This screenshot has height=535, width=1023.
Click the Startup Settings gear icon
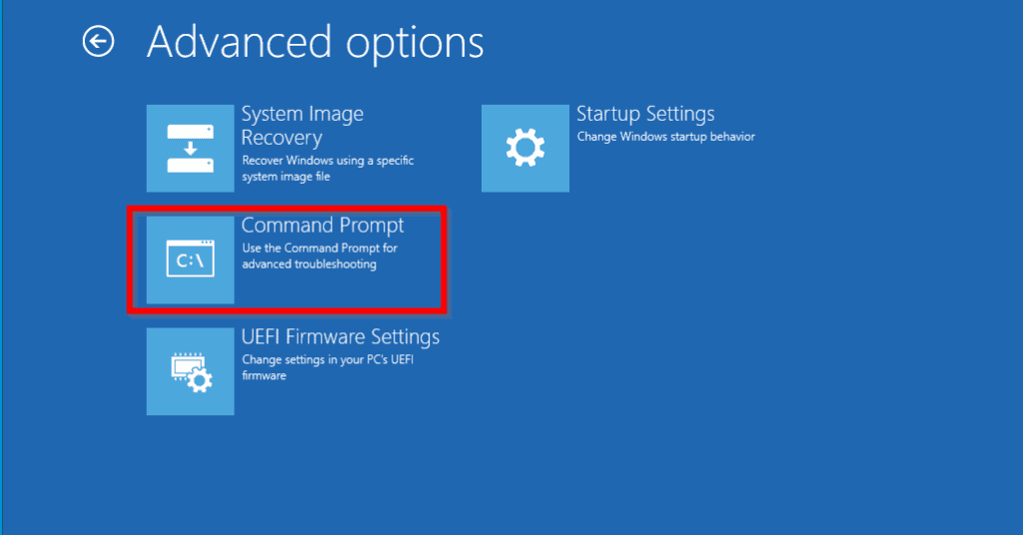525,148
